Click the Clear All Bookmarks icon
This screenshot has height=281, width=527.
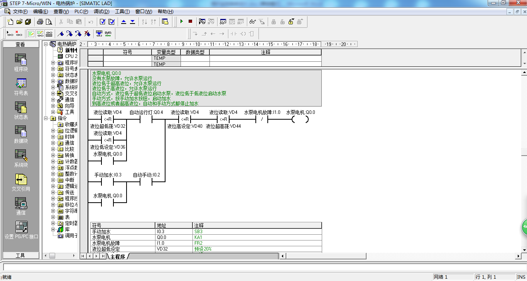tap(87, 34)
